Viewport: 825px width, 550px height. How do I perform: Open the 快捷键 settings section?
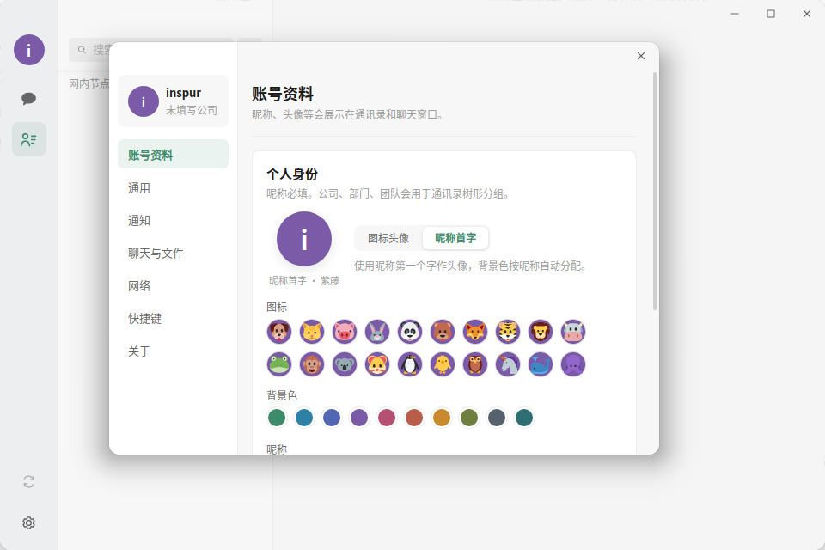[173, 319]
